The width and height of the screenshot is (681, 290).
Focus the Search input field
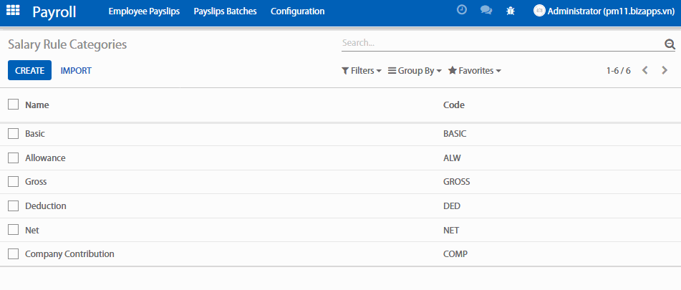(x=501, y=44)
